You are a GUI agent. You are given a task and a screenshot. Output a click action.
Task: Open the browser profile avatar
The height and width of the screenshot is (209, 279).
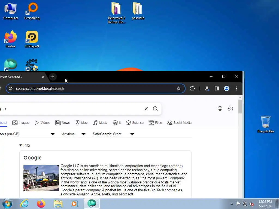(x=226, y=88)
